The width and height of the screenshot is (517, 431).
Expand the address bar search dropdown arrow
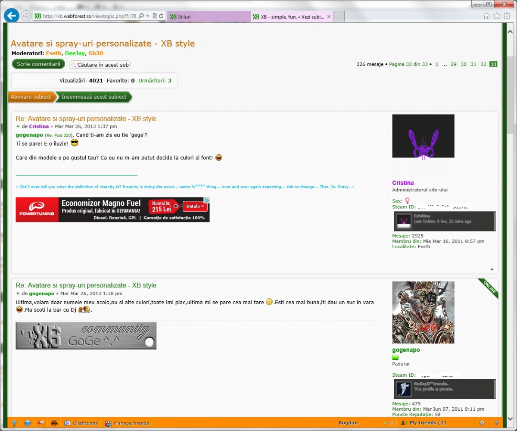pos(147,16)
